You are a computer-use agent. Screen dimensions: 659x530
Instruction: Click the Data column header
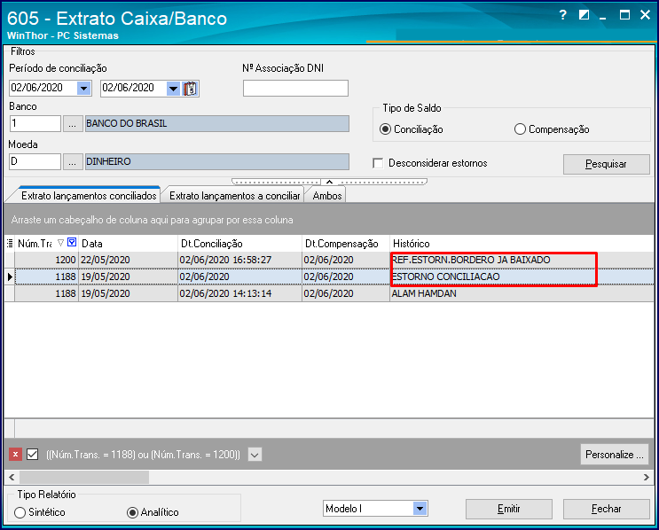(x=128, y=244)
